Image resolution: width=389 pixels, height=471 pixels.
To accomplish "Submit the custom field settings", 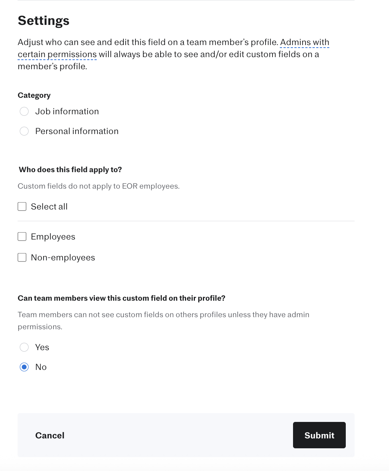I will click(319, 435).
